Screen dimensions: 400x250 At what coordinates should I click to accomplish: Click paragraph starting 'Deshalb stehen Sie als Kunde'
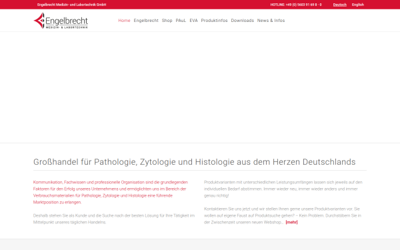click(x=114, y=219)
